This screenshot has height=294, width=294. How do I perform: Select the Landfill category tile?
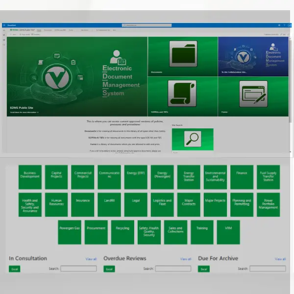[109, 204]
